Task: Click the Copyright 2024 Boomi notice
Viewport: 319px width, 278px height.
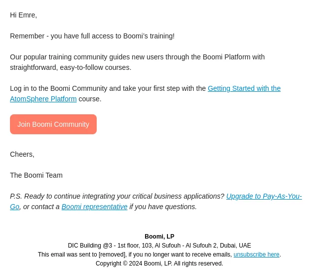Action: (x=159, y=264)
